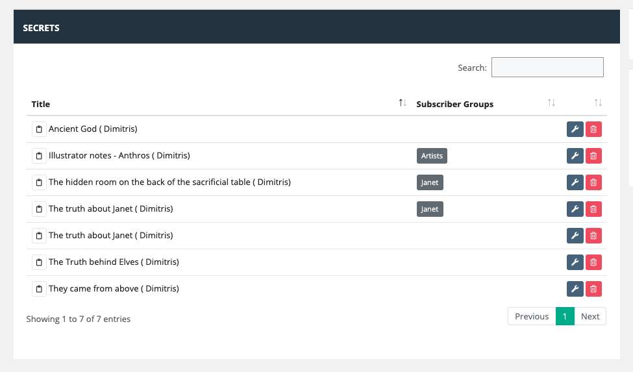
Task: Click the clipboard icon beside Ancient God
Action: 39,129
